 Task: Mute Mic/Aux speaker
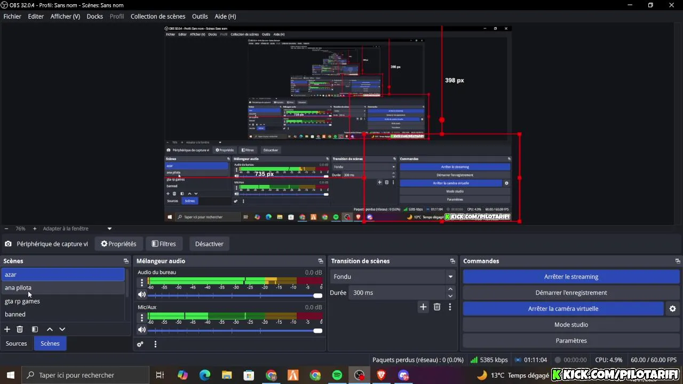click(142, 330)
